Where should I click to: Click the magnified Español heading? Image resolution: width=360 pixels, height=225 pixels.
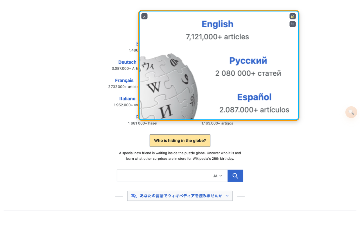(254, 97)
